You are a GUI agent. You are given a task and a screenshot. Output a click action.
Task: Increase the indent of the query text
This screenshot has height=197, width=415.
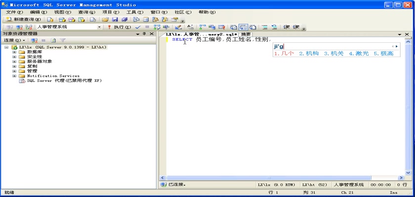[296, 27]
